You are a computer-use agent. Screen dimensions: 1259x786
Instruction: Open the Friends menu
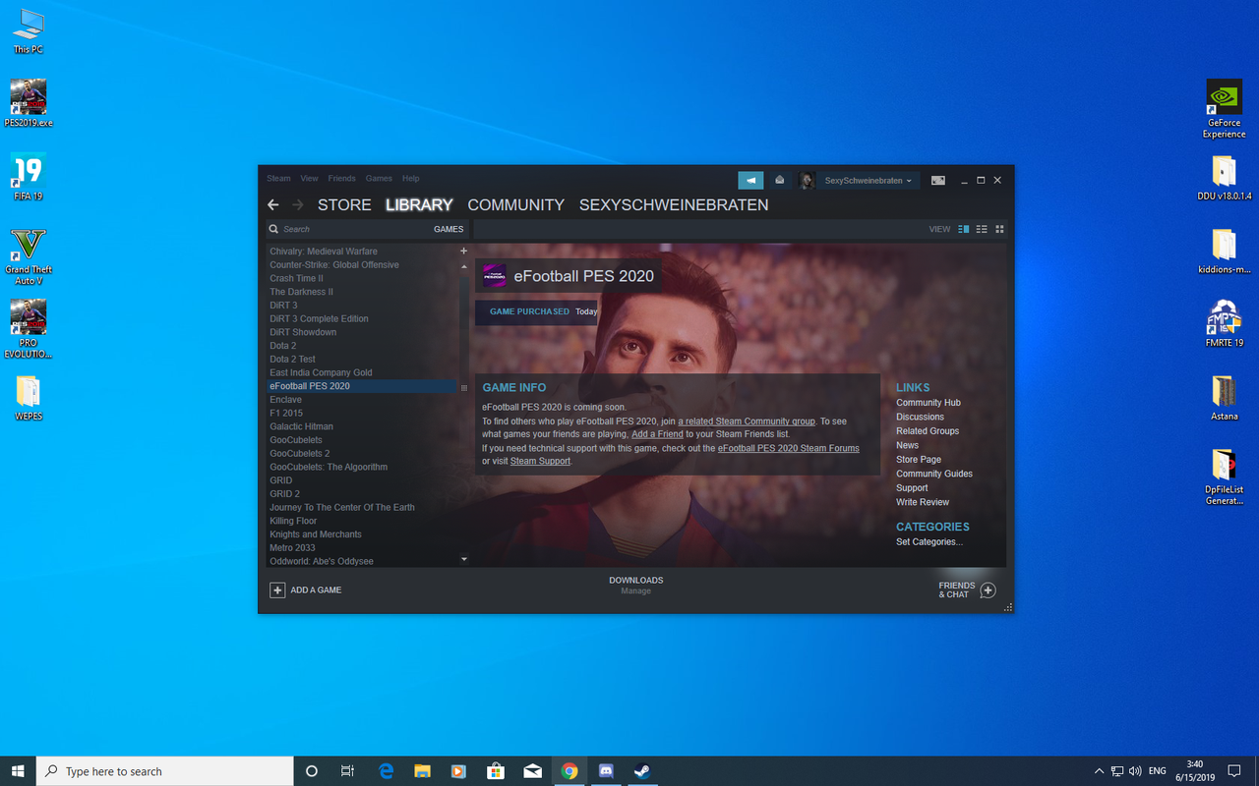pyautogui.click(x=341, y=178)
